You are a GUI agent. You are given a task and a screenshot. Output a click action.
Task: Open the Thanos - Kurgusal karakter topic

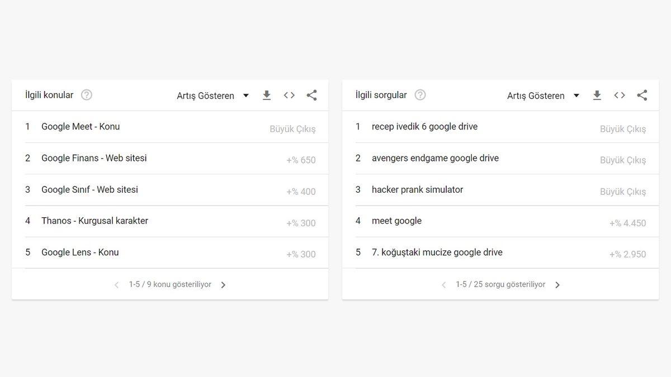click(94, 221)
